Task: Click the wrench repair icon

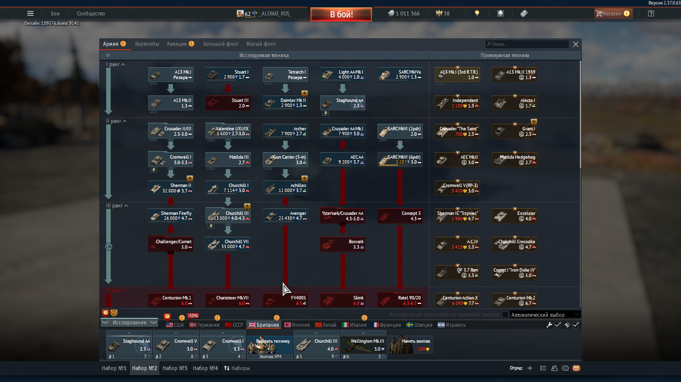Action: click(549, 325)
